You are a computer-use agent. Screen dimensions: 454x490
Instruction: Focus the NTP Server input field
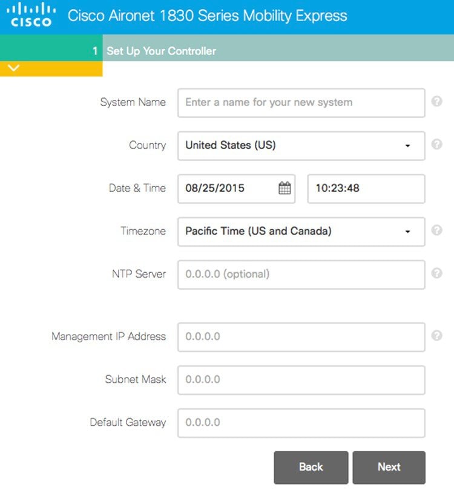coord(301,275)
